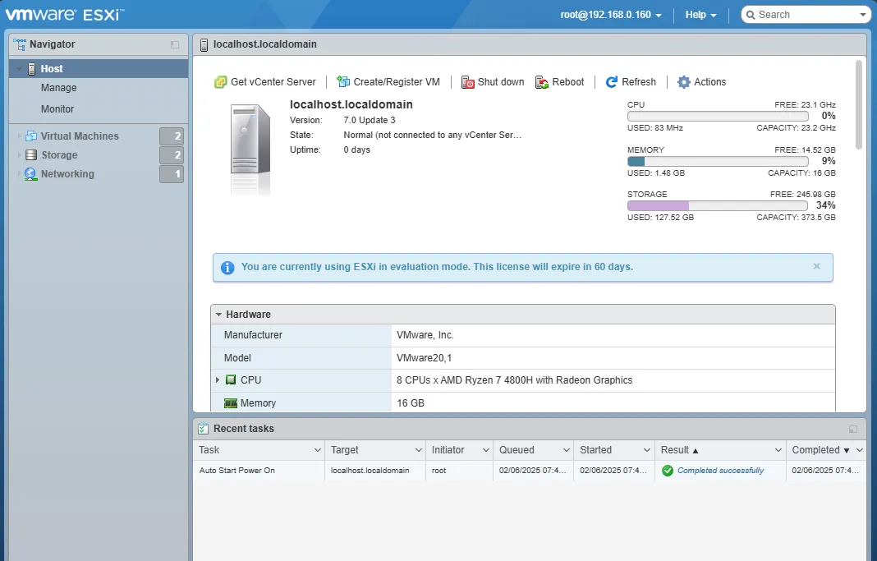Click the Get vCenter Server icon

tap(220, 82)
